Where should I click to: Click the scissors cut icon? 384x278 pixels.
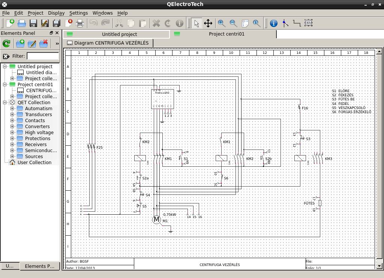[119, 23]
